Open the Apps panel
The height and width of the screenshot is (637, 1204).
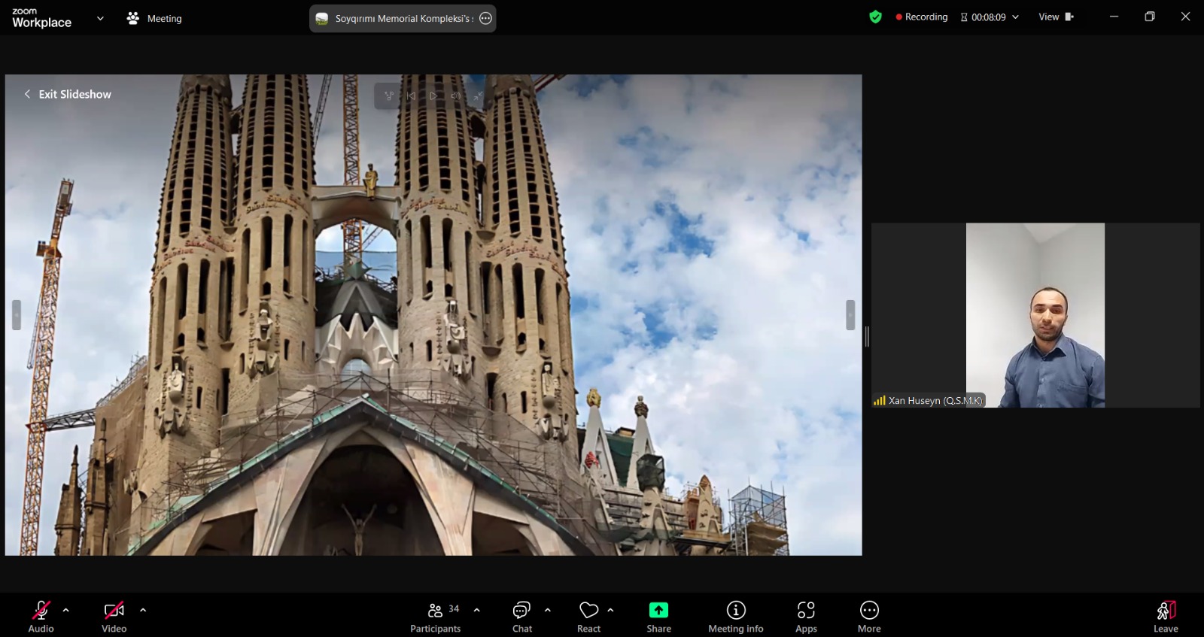(806, 617)
